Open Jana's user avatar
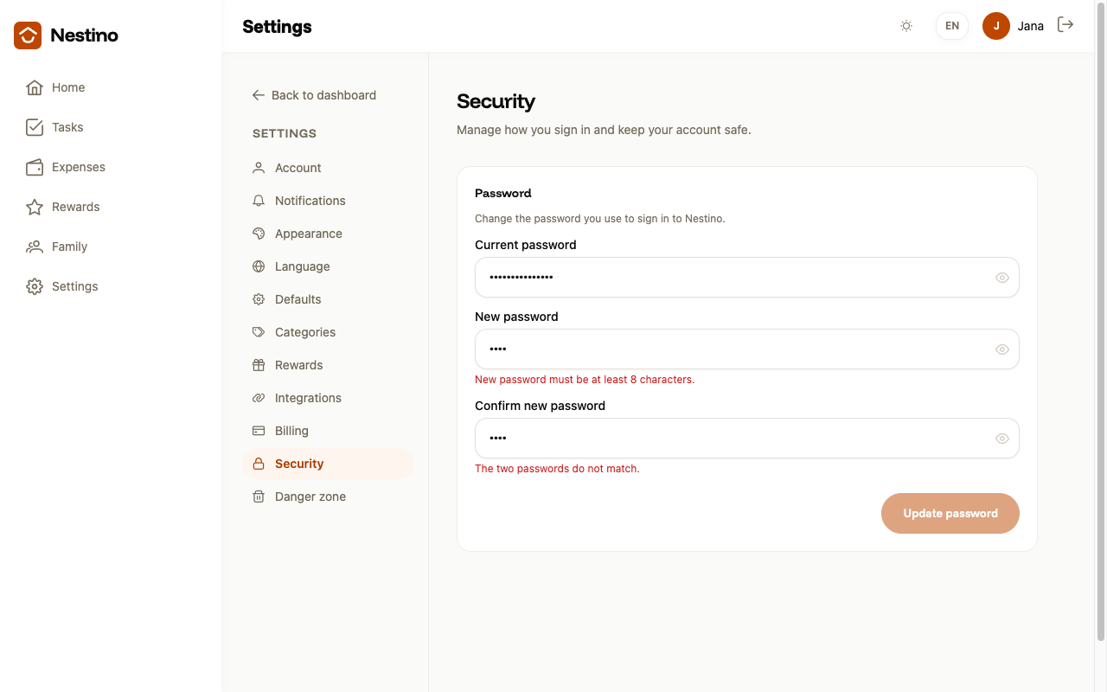Screen dimensions: 1107x692 click(x=996, y=26)
